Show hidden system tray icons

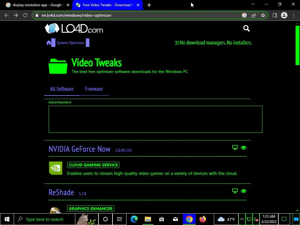tap(242, 219)
